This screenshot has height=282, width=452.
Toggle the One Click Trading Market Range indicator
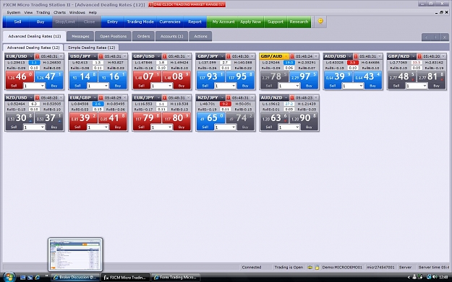click(x=187, y=4)
